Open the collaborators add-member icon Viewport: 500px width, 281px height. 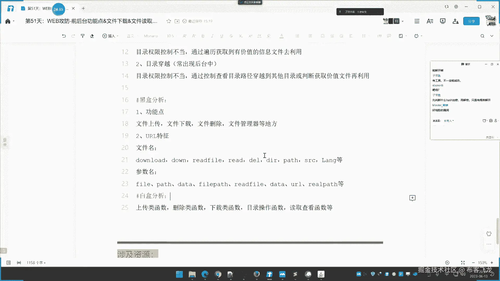(455, 21)
